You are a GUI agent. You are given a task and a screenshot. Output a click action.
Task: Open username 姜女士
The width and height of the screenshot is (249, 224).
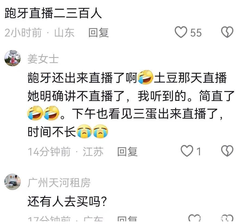[x=43, y=59]
